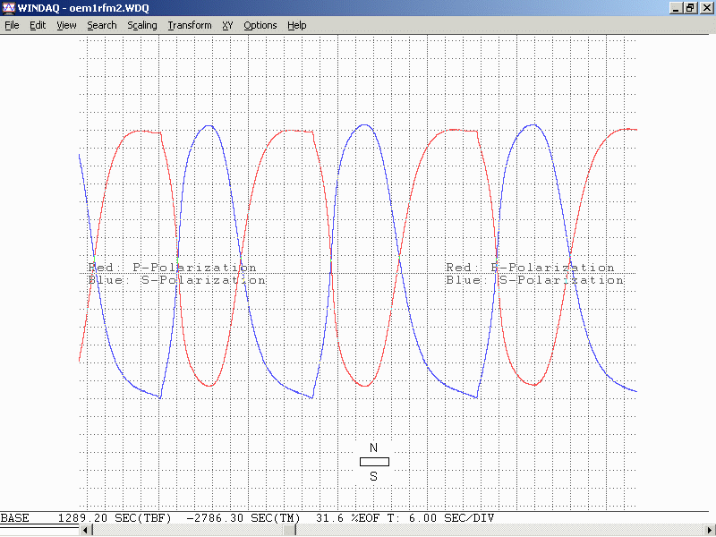Select the XY menu item
This screenshot has width=716, height=537.
pos(227,25)
